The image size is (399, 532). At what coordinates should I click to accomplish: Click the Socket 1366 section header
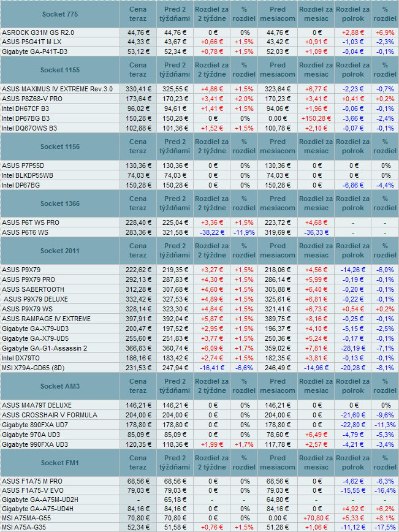pyautogui.click(x=59, y=203)
